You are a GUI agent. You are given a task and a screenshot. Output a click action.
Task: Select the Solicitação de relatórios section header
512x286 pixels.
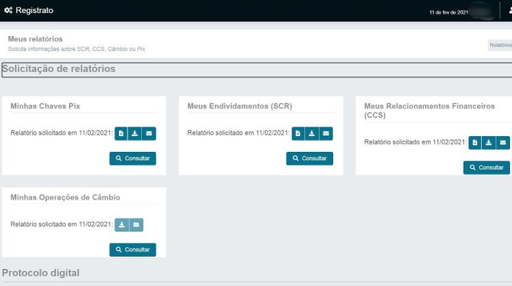(x=59, y=69)
